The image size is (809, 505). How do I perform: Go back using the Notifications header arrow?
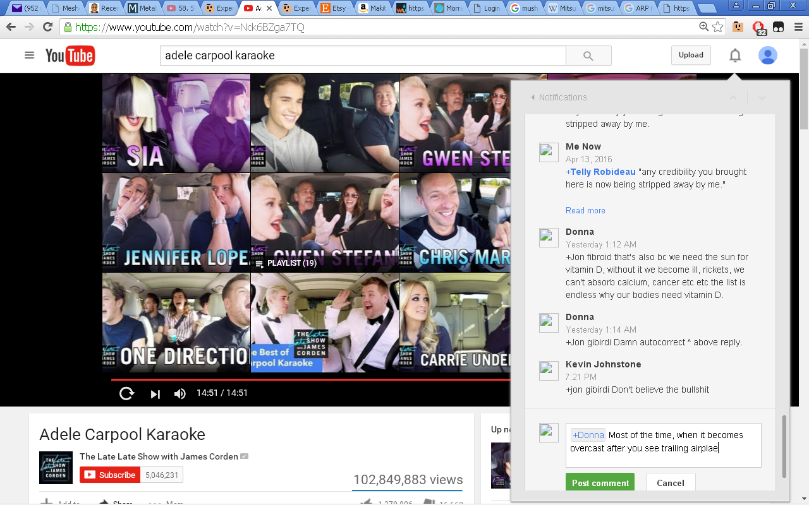533,97
